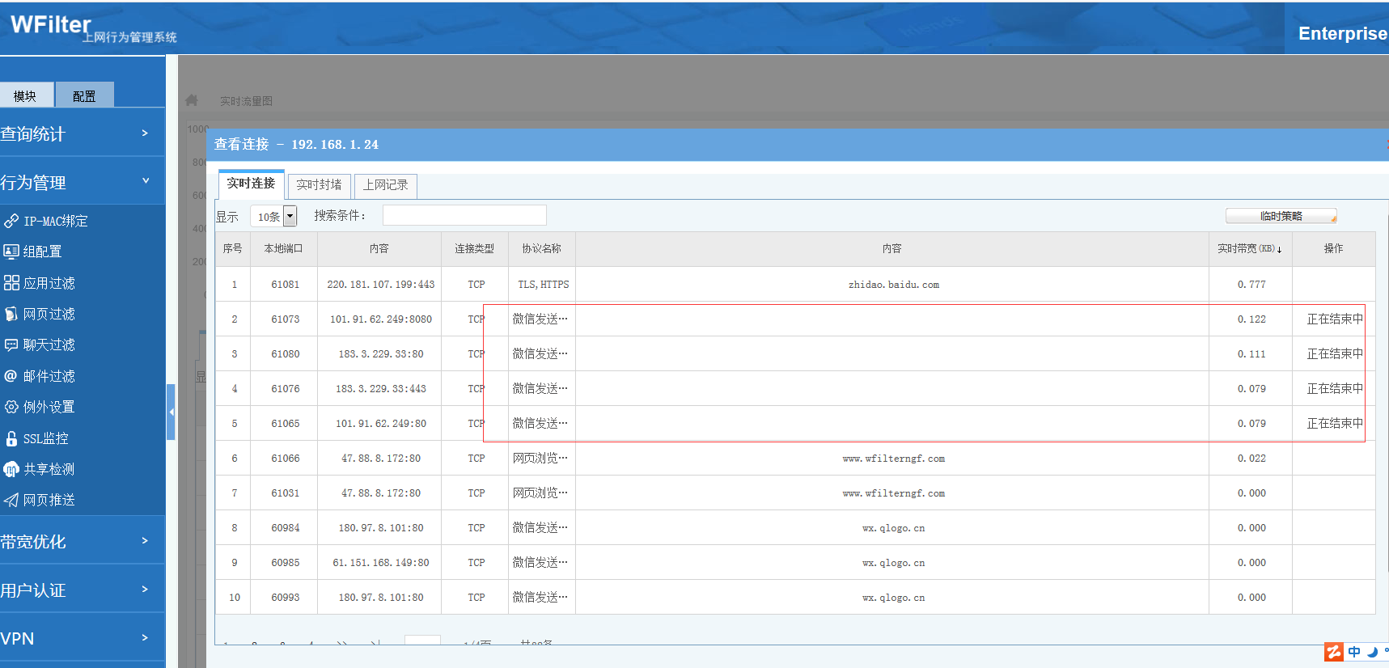Click the home breadcrumb icon
Viewport: 1389px width, 668px height.
(192, 100)
